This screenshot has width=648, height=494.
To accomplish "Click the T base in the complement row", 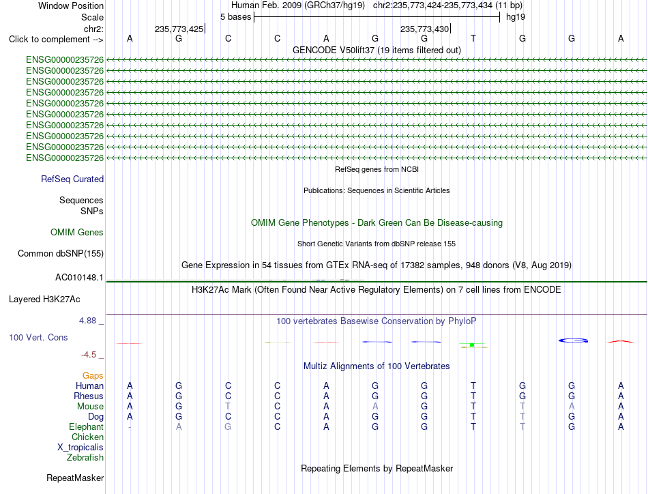I will pyautogui.click(x=473, y=38).
